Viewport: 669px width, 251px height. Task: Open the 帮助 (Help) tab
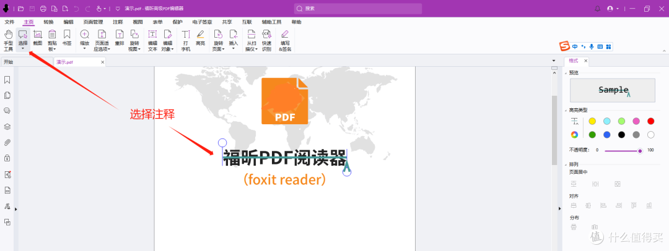[297, 22]
